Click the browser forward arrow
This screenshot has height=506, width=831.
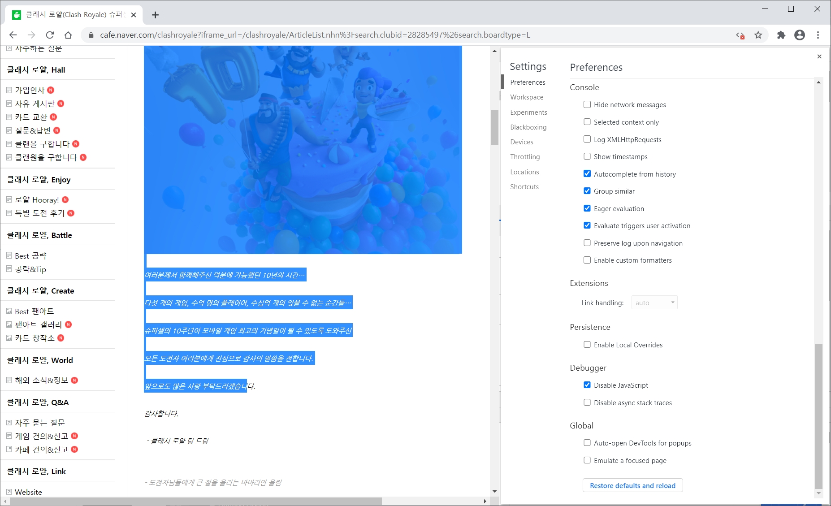click(31, 35)
